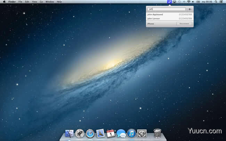This screenshot has width=226, height=141.
Task: Open the Wi-Fi status menu
Action: [x=189, y=2]
